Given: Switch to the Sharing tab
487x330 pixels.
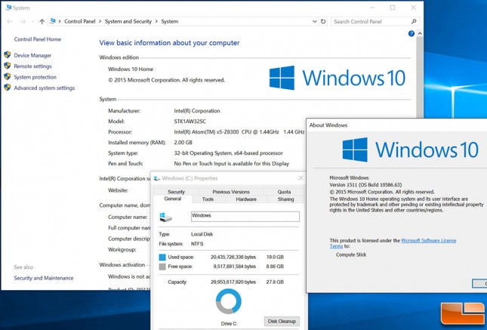Looking at the screenshot, I should click(x=285, y=199).
